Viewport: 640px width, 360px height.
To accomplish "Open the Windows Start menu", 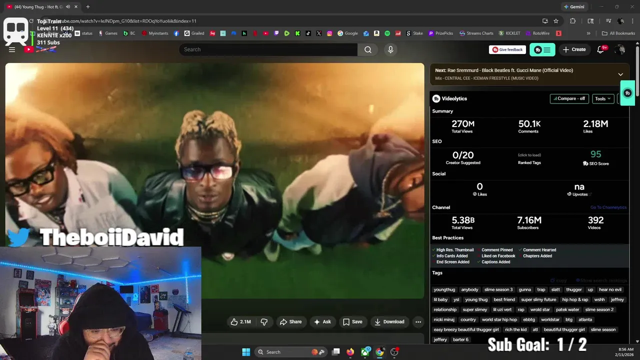I will tap(246, 352).
